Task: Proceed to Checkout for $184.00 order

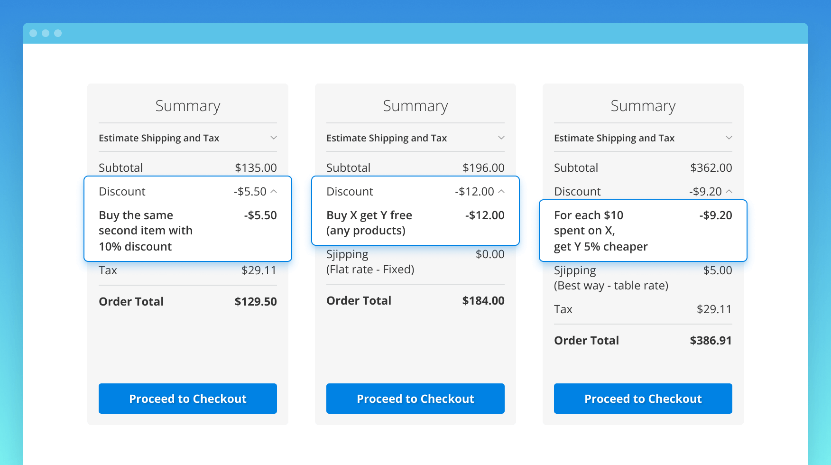Action: point(415,399)
